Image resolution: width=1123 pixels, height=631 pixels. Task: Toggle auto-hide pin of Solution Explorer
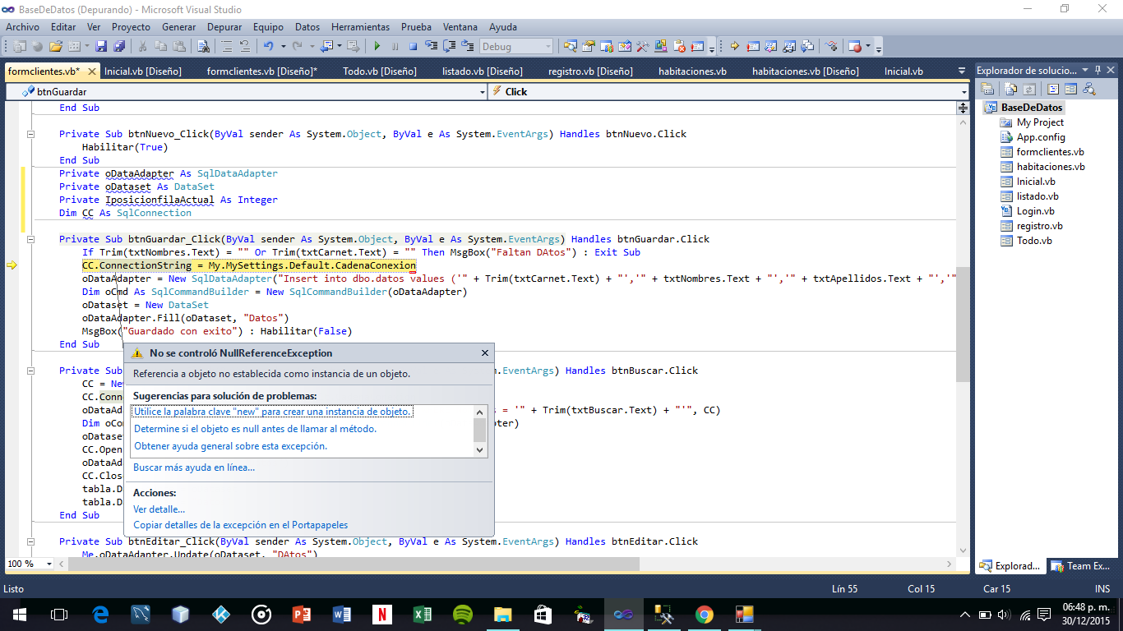click(1098, 71)
